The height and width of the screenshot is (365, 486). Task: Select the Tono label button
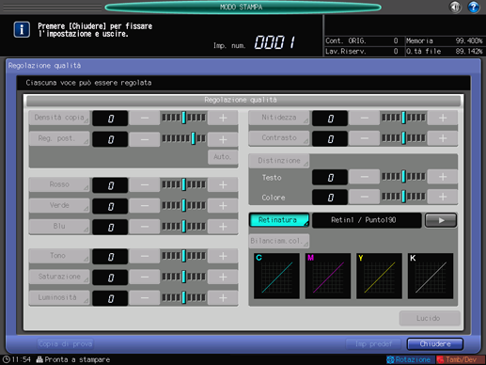[x=59, y=256]
